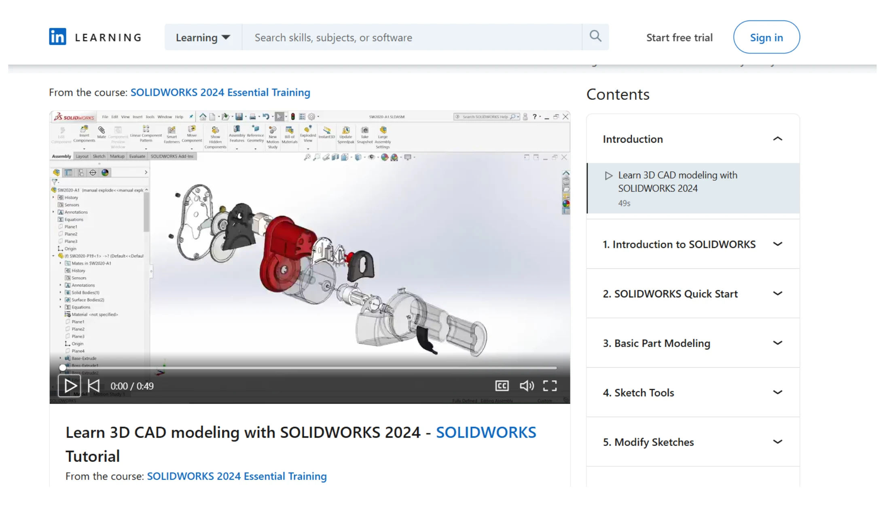The width and height of the screenshot is (885, 505).
Task: Expand the Sketch Tools chevron
Action: pos(777,393)
